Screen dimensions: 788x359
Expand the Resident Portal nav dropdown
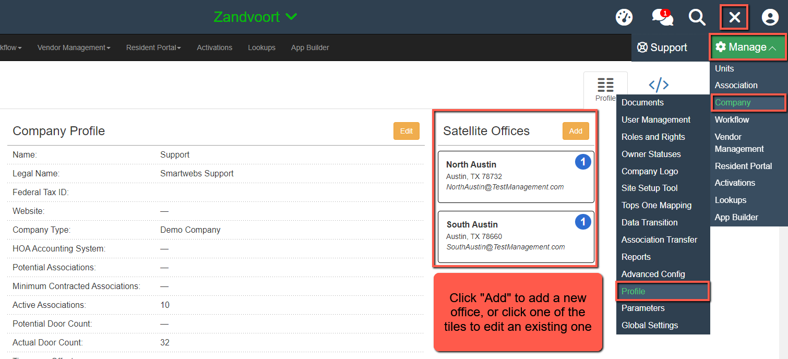tap(153, 47)
